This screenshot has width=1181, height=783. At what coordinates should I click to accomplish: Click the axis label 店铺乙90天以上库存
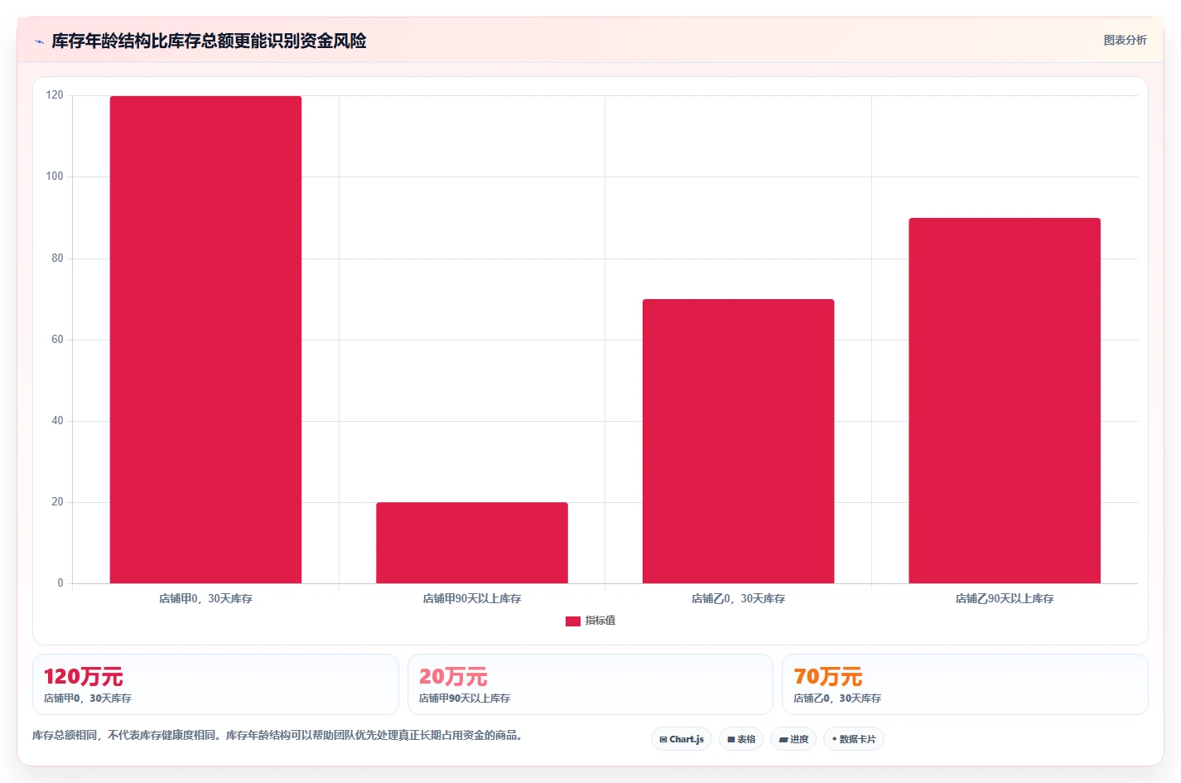(x=1005, y=598)
